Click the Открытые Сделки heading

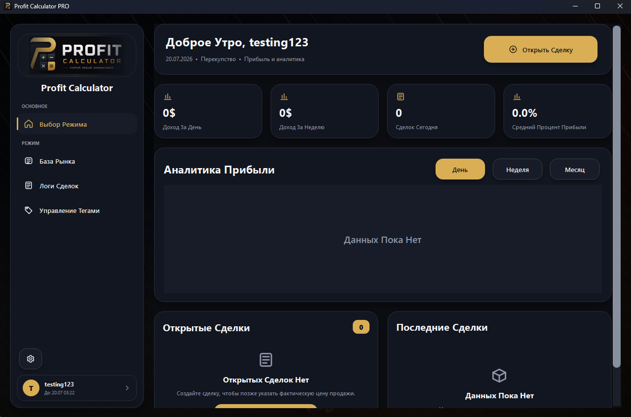[x=206, y=328]
